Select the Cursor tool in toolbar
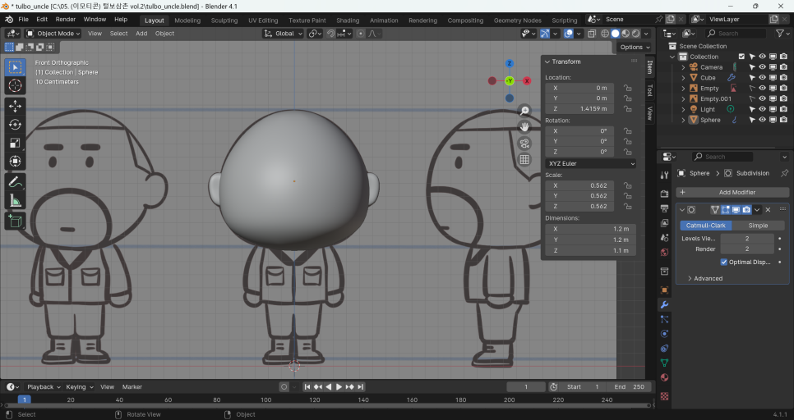Screen dimensions: 794x420 (15, 85)
